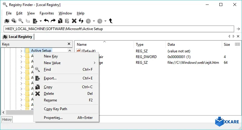Select the Active Setup key in tree
This screenshot has height=130, width=242.
point(41,50)
